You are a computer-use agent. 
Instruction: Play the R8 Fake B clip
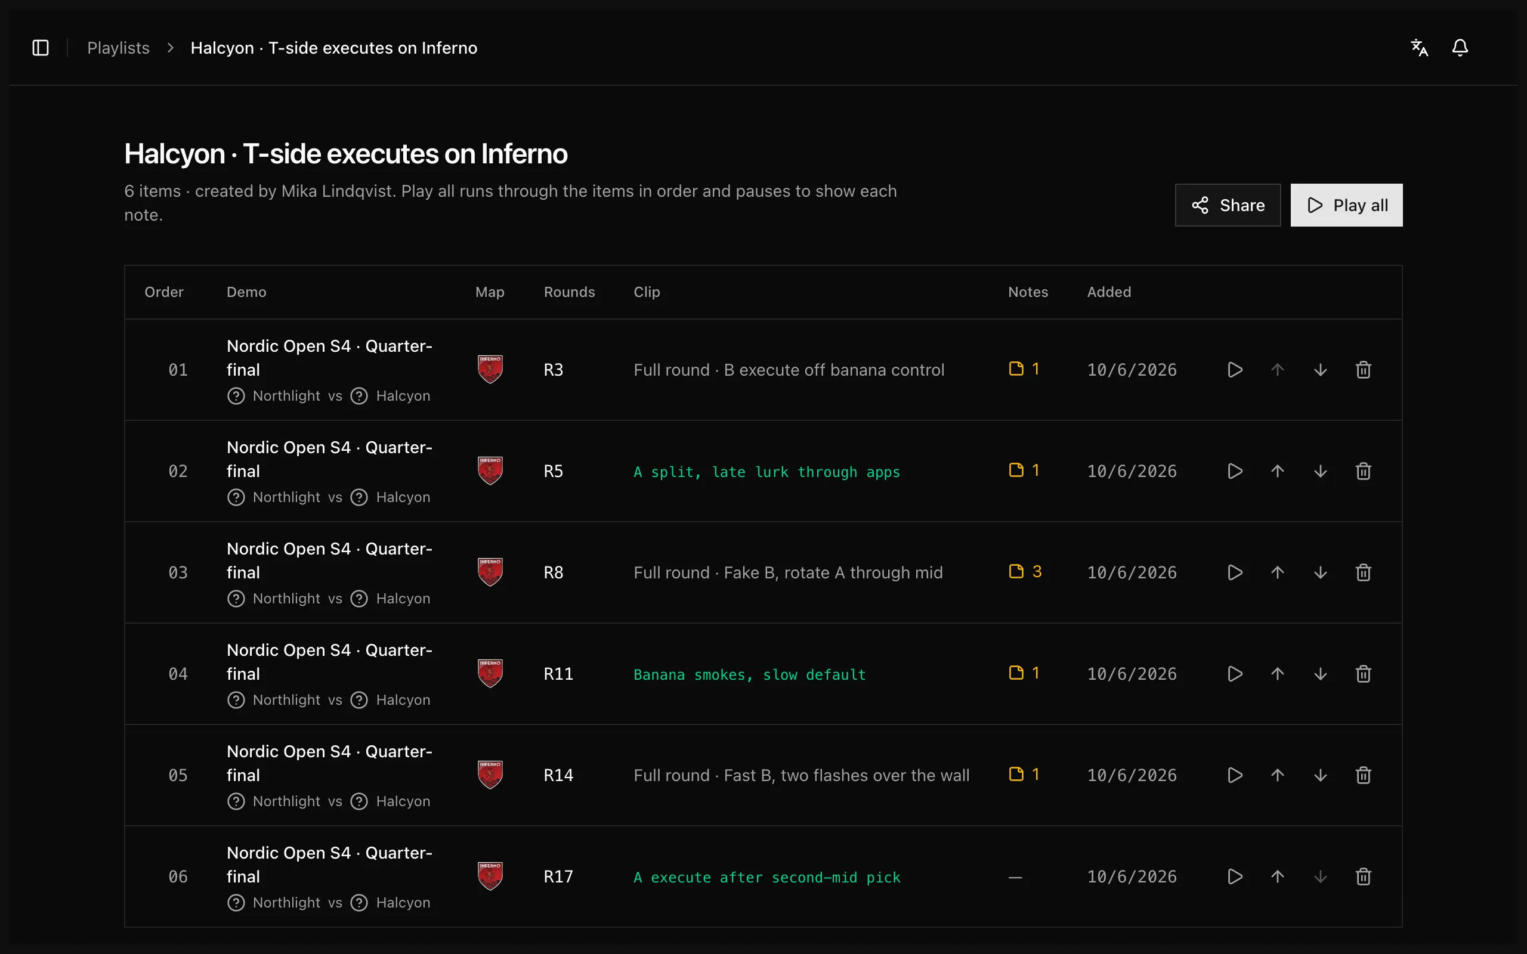1235,572
